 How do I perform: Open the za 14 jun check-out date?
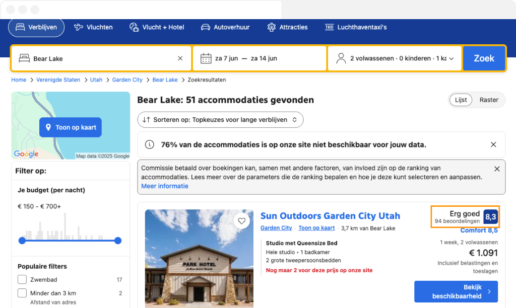coord(264,58)
